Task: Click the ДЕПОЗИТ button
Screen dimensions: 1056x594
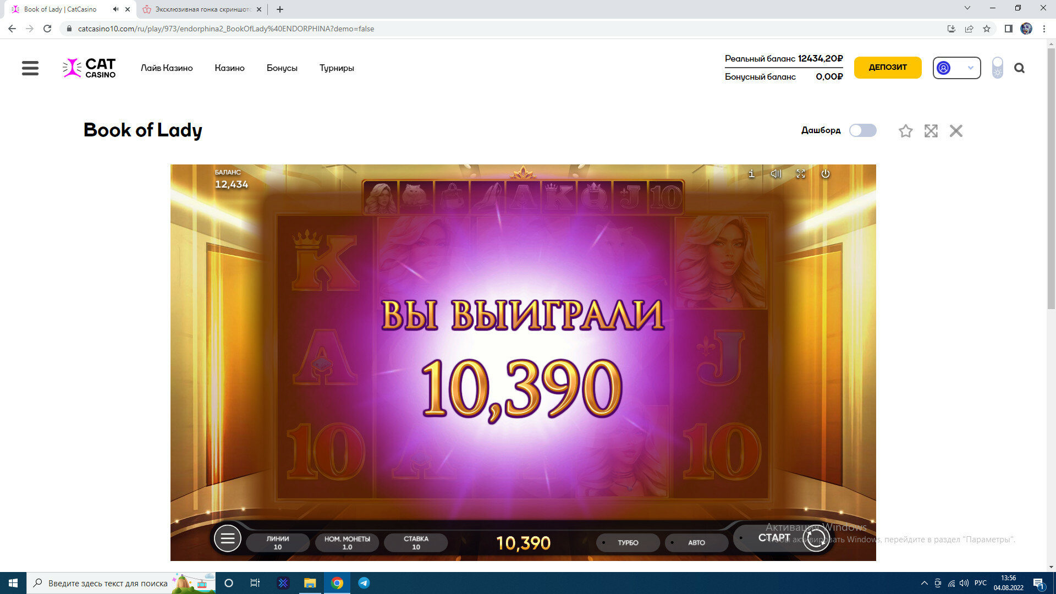Action: click(887, 68)
